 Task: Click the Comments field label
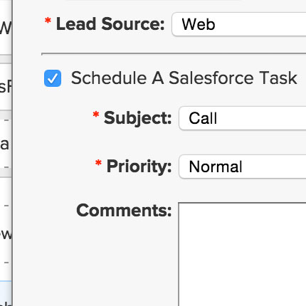tap(124, 211)
